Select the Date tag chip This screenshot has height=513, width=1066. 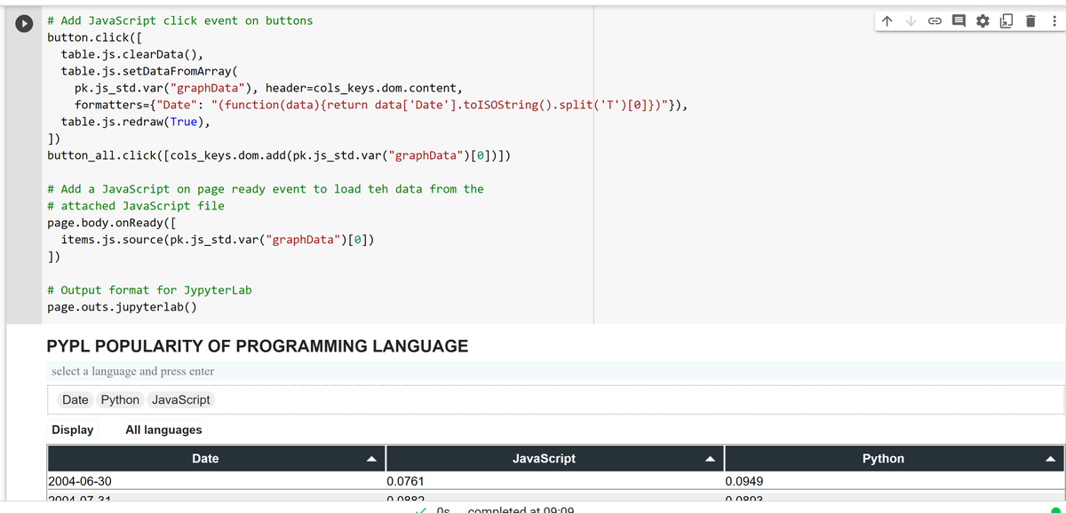(x=76, y=399)
